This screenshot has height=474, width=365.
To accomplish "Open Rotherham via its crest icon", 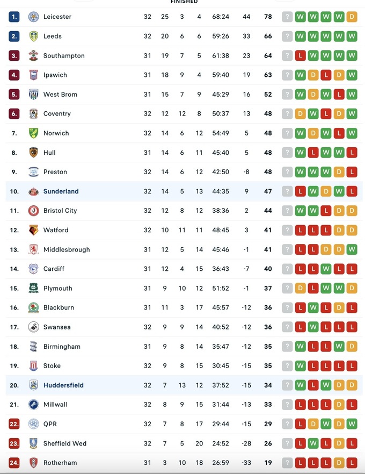I will 33,463.
